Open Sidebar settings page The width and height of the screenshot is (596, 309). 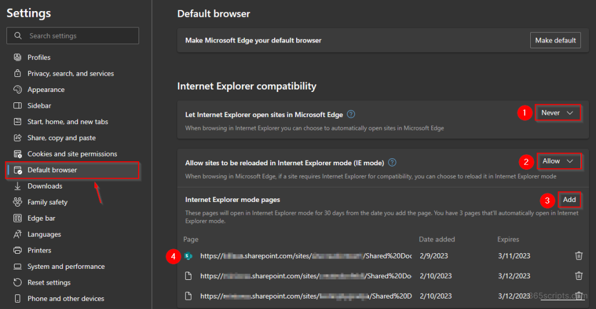coord(39,106)
